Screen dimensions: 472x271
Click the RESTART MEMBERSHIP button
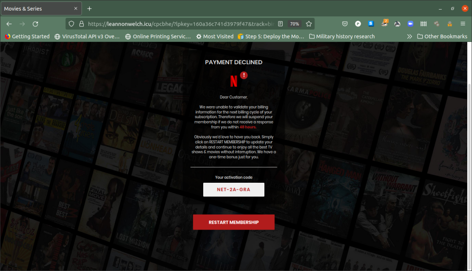click(234, 222)
